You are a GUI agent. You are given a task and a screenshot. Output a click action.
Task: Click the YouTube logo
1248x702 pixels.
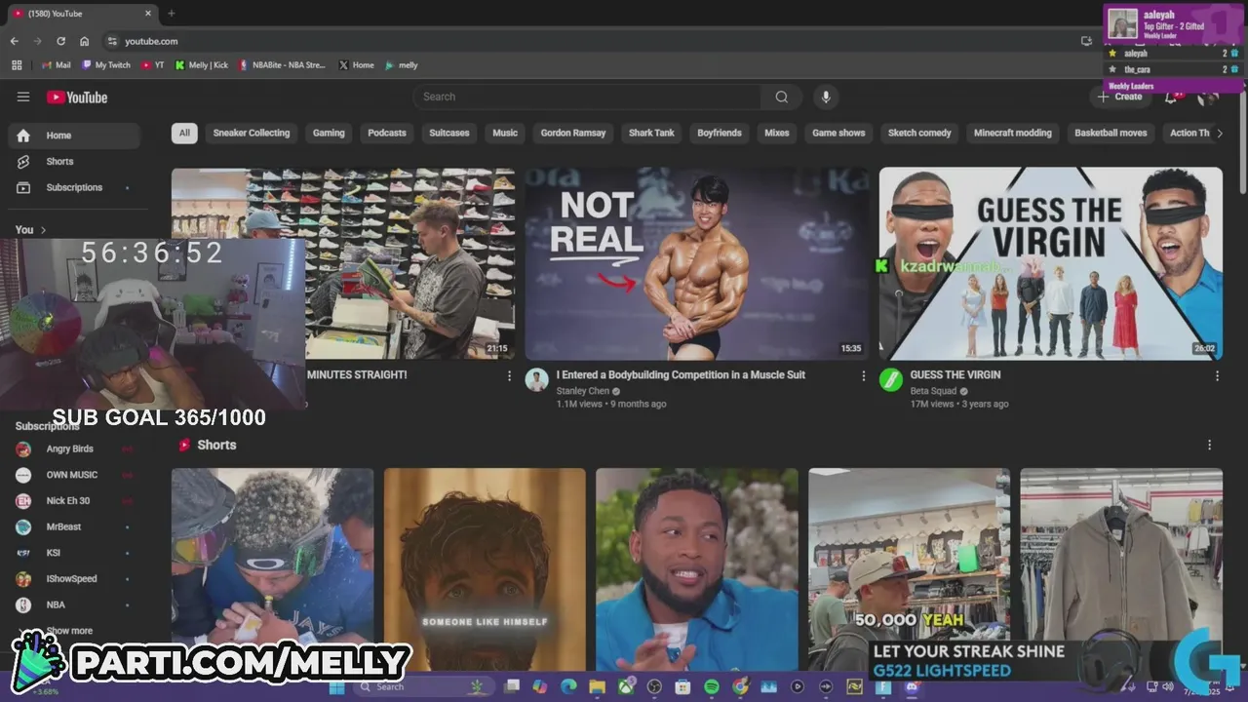77,97
